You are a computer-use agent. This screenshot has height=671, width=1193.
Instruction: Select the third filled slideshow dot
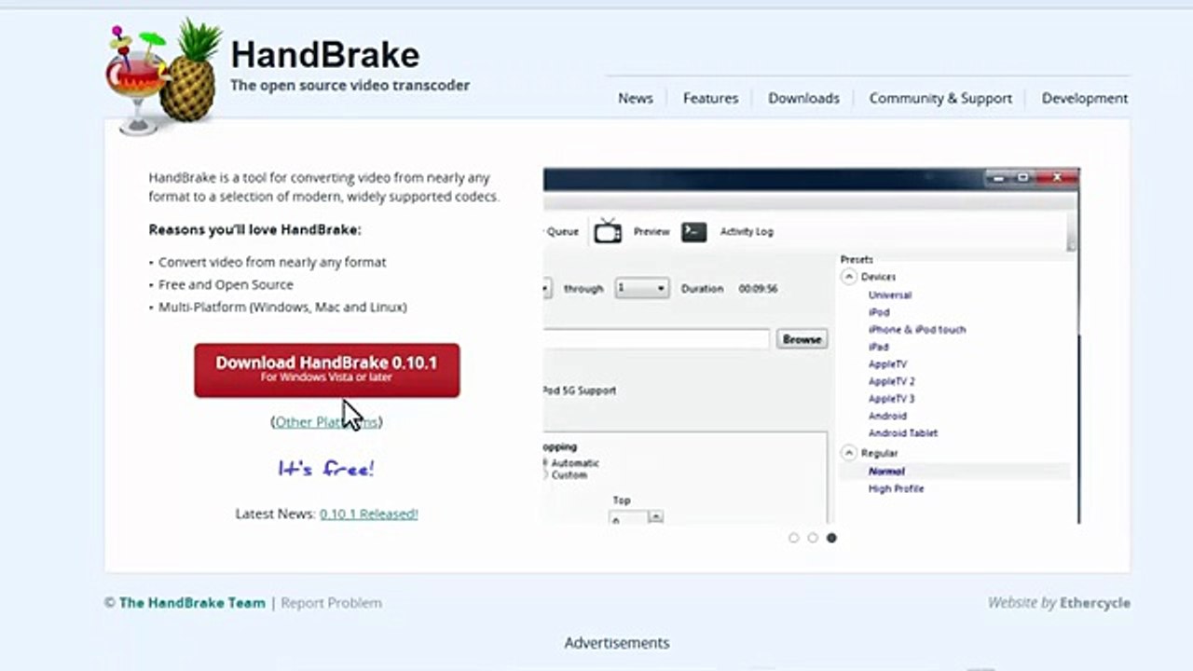831,538
